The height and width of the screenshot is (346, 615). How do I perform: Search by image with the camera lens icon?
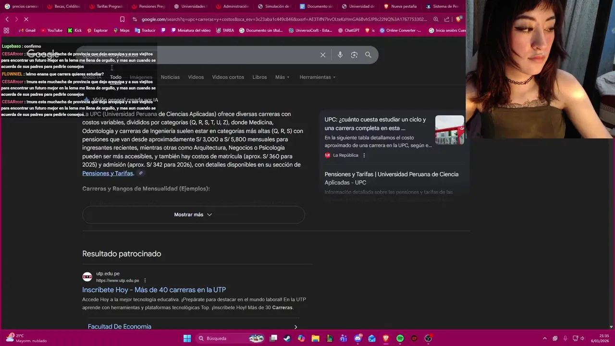(x=354, y=55)
